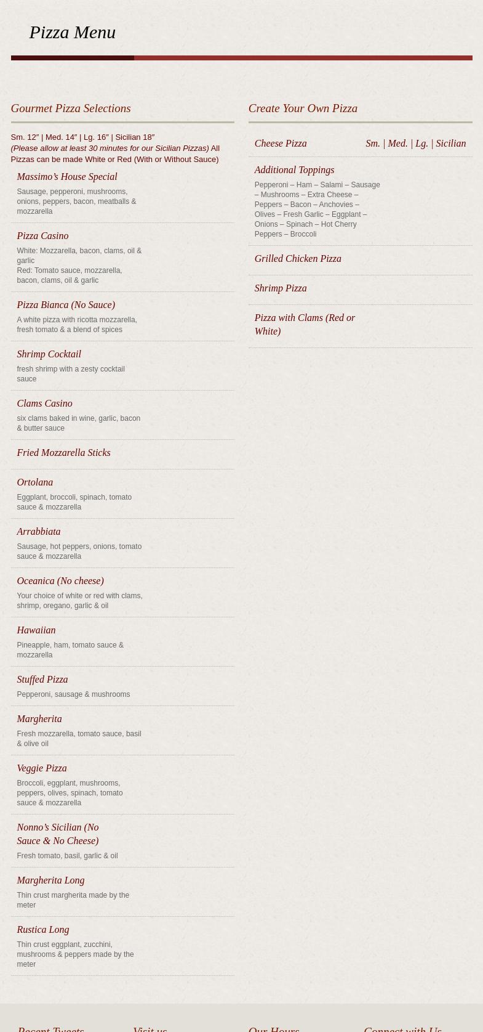Choose the Shrimp Cocktail item
The width and height of the screenshot is (483, 1032).
coord(49,354)
